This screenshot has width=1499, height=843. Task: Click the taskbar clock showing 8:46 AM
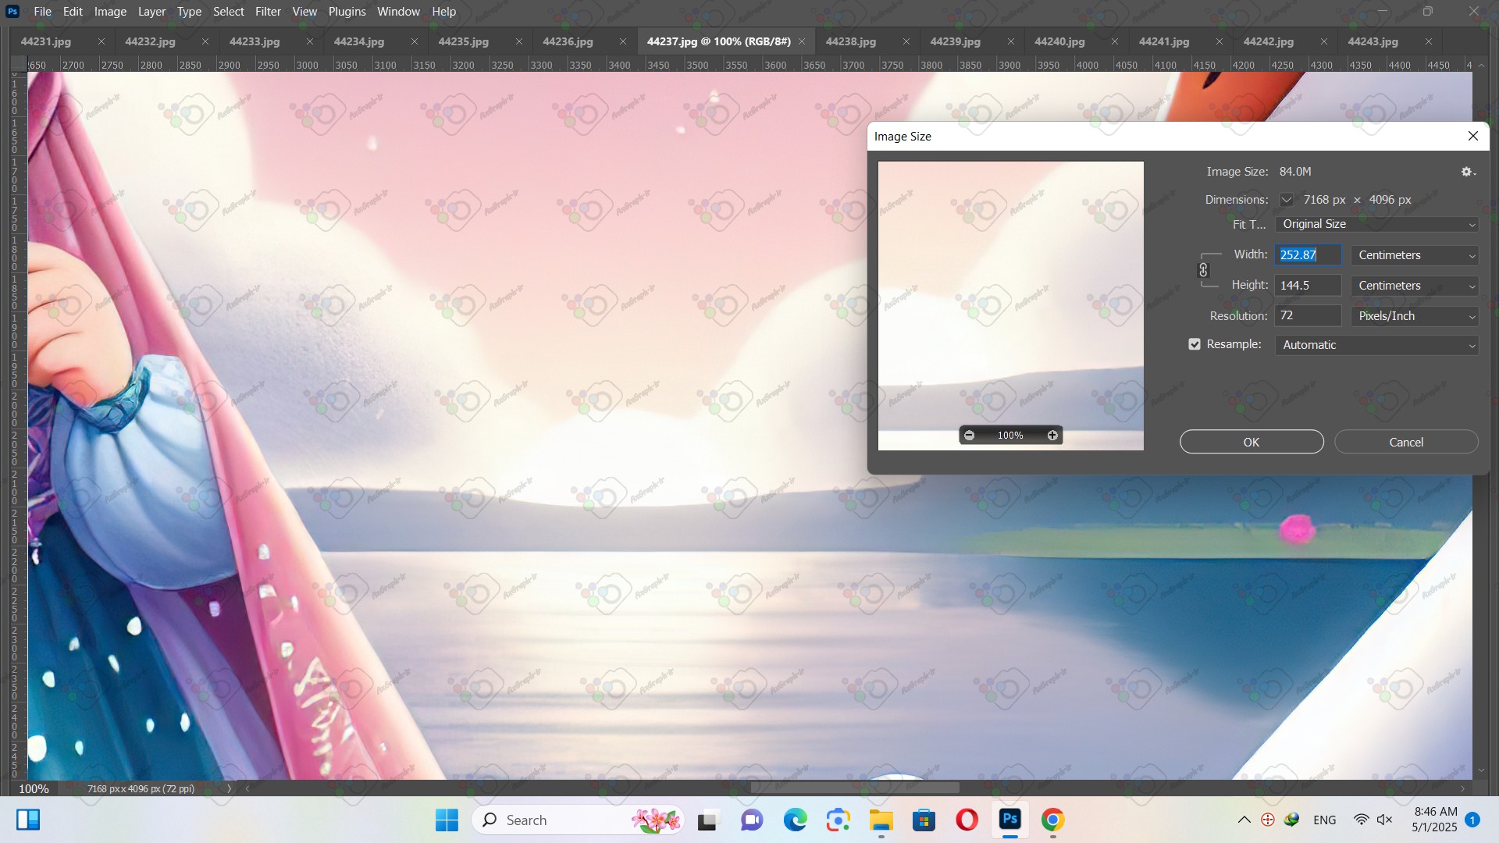(x=1435, y=820)
